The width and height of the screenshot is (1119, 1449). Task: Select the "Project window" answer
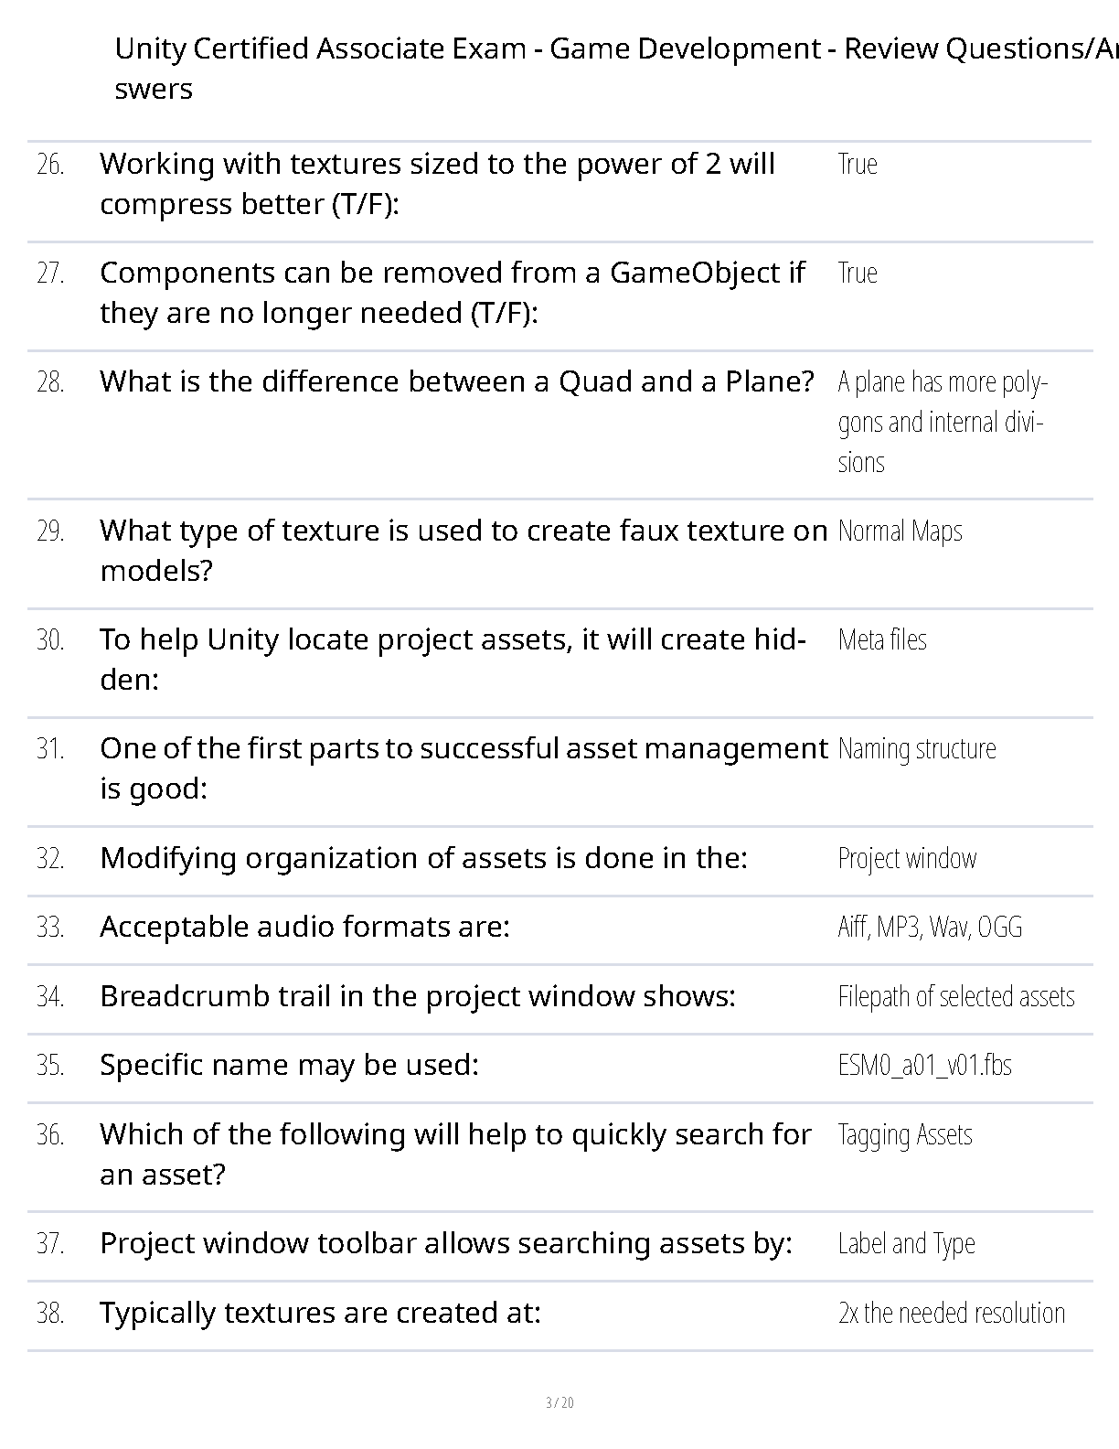[x=907, y=858]
